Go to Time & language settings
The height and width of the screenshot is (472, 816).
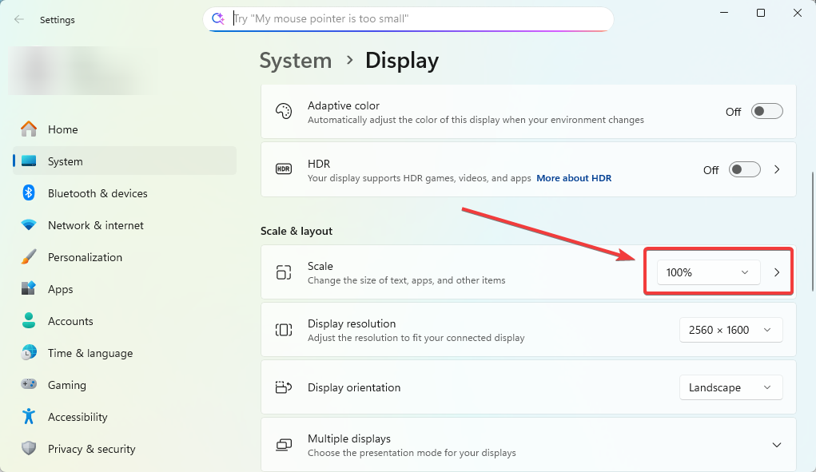click(x=90, y=353)
